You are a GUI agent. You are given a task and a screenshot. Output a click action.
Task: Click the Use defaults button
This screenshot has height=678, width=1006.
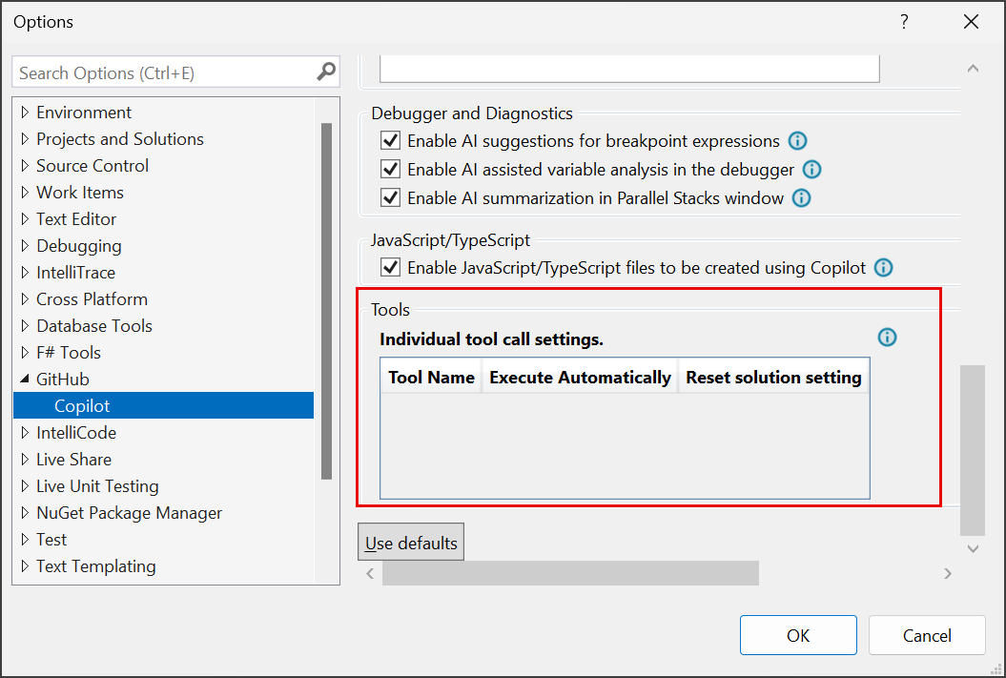click(410, 542)
